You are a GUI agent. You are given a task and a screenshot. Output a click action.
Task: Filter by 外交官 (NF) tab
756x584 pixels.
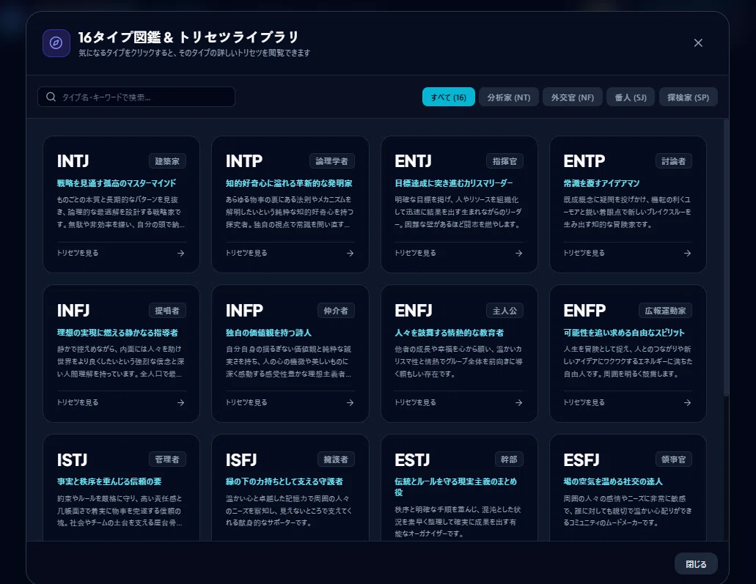tap(572, 97)
